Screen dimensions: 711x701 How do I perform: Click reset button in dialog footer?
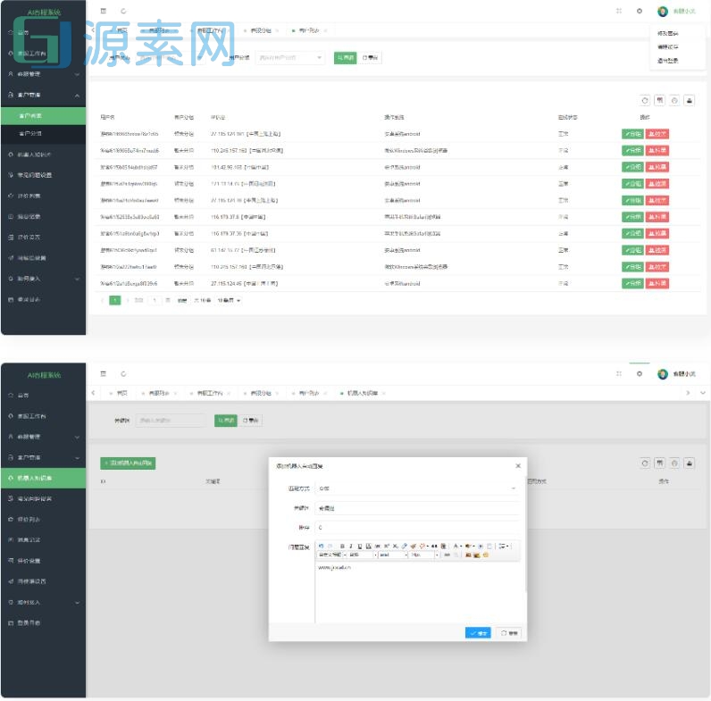pyautogui.click(x=509, y=632)
